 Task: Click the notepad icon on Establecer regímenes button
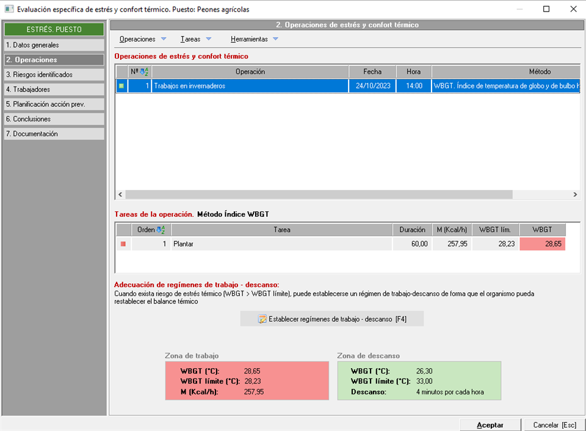tap(262, 319)
